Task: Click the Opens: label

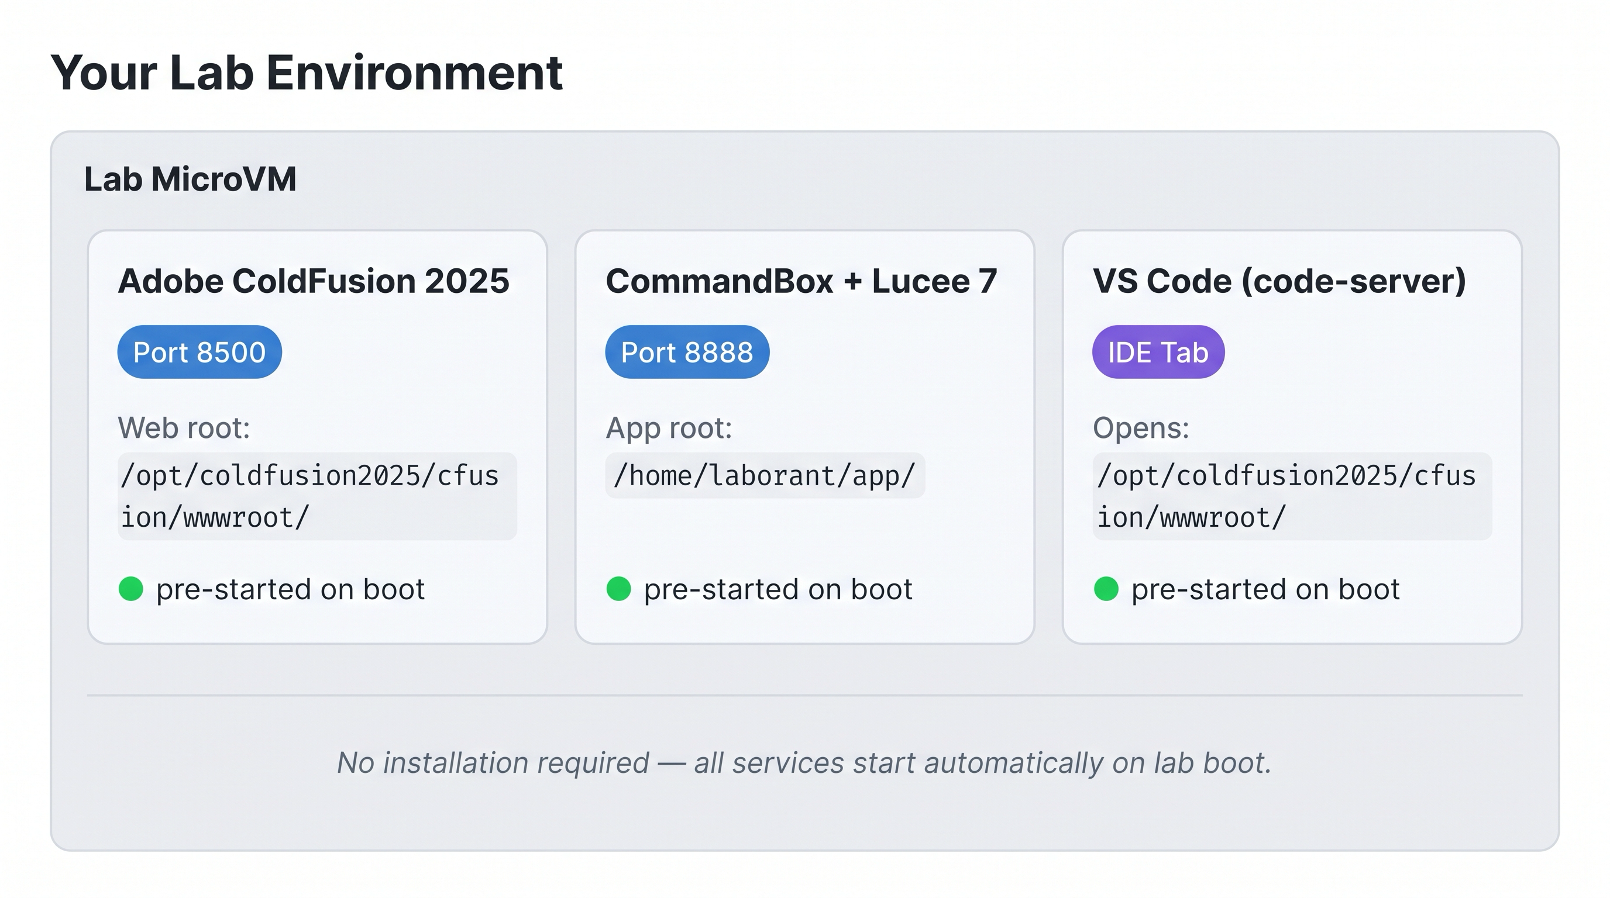Action: click(x=1141, y=429)
